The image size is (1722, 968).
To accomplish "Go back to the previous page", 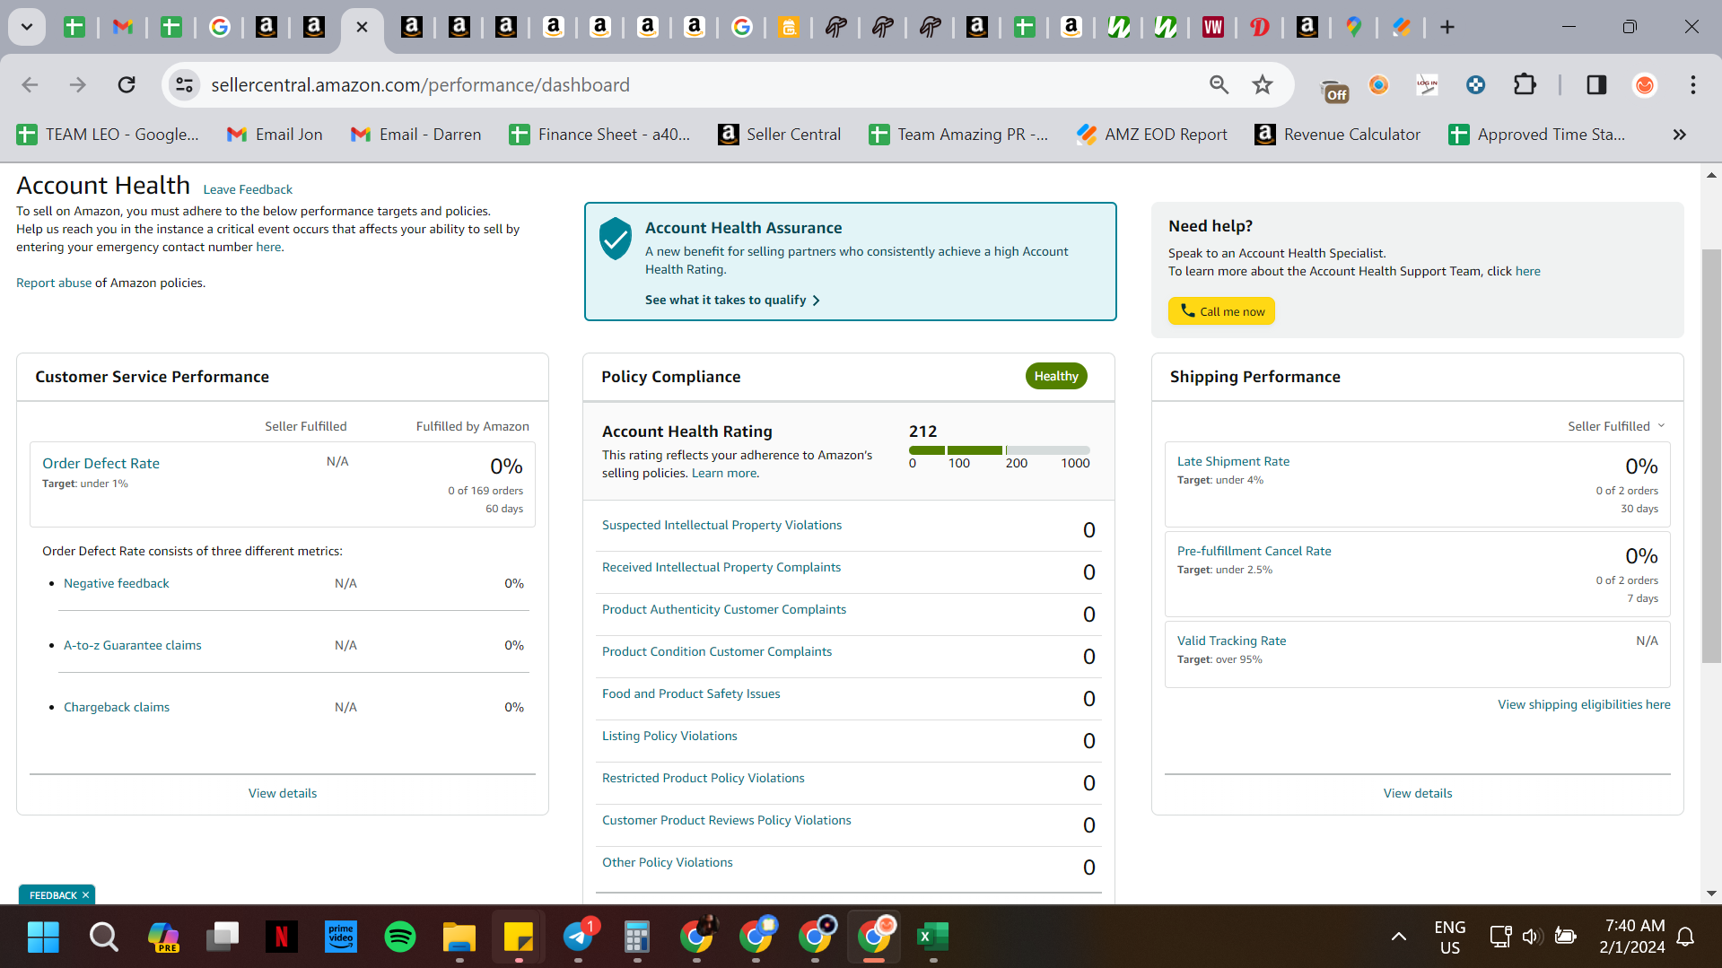I will tap(30, 85).
